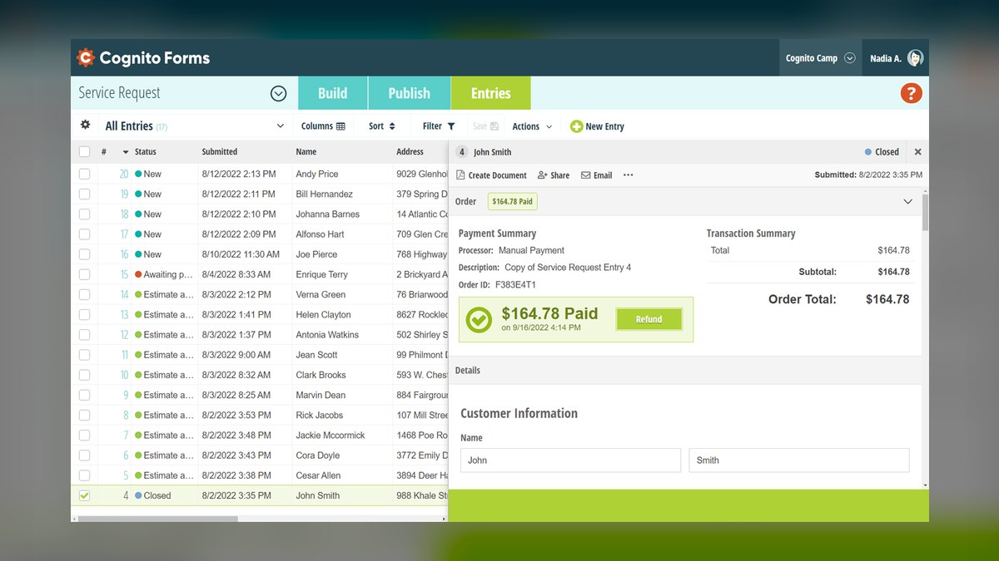The width and height of the screenshot is (999, 561).
Task: Click the Filter funnel icon
Action: (451, 126)
